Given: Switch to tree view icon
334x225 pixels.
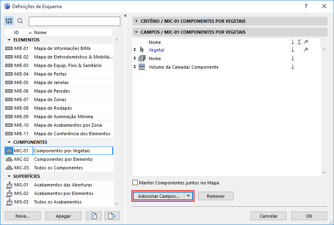Looking at the screenshot, I should [9, 21].
